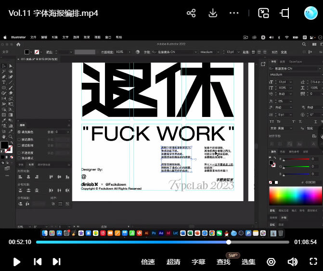Click the share icon in video header
Screen dimensions: 323x271
point(191,13)
